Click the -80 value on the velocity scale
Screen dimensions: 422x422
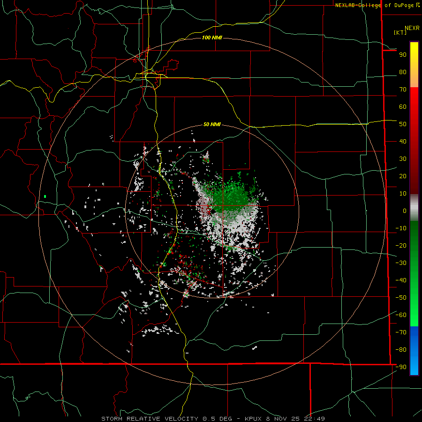(x=401, y=350)
